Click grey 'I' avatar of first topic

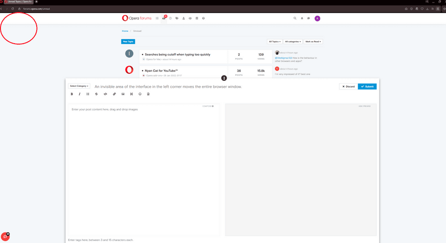tap(129, 54)
